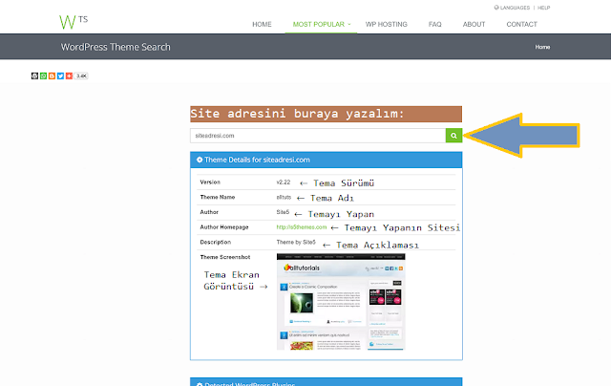Select the Author value Site5
The image size is (611, 386).
(283, 212)
